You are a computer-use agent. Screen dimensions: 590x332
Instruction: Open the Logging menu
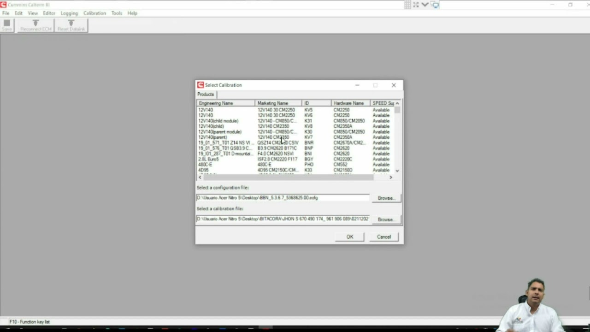(69, 13)
